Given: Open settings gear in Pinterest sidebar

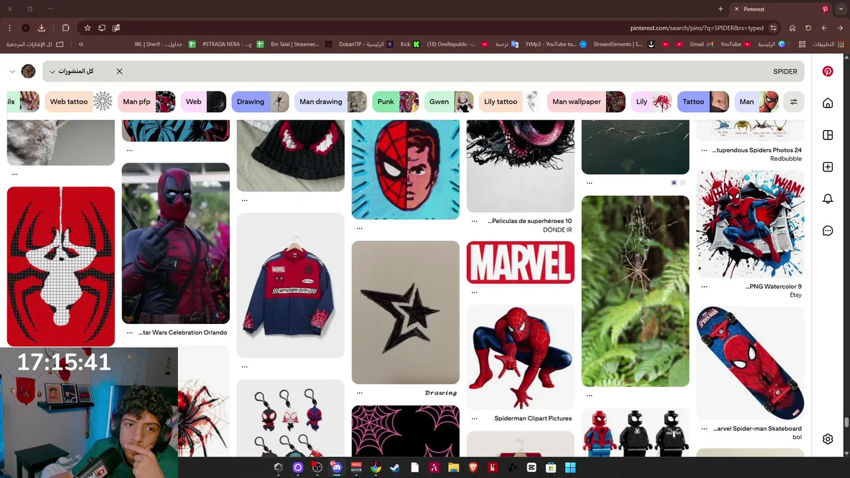Looking at the screenshot, I should (x=827, y=439).
